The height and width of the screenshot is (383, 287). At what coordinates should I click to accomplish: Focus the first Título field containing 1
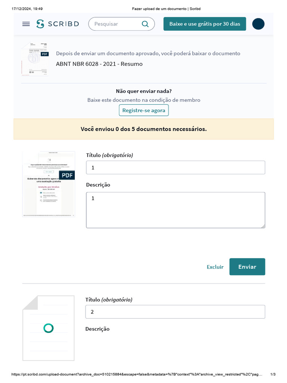click(x=175, y=168)
